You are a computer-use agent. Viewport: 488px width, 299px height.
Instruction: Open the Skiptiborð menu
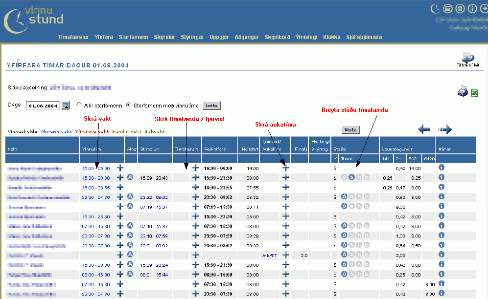(278, 37)
